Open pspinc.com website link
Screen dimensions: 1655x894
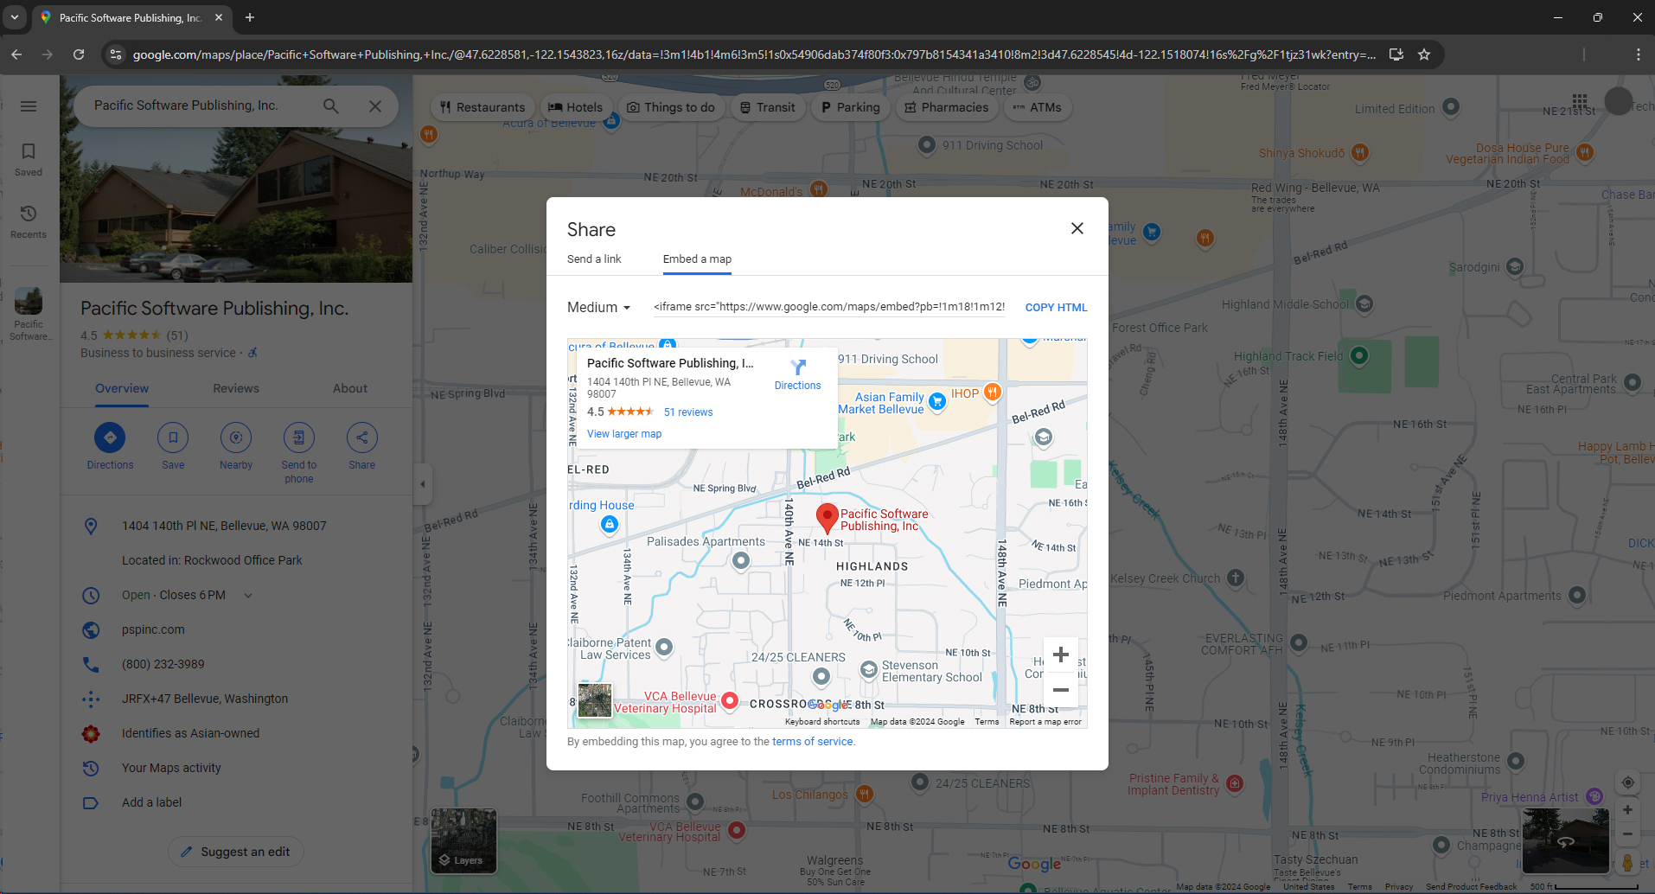tap(153, 629)
